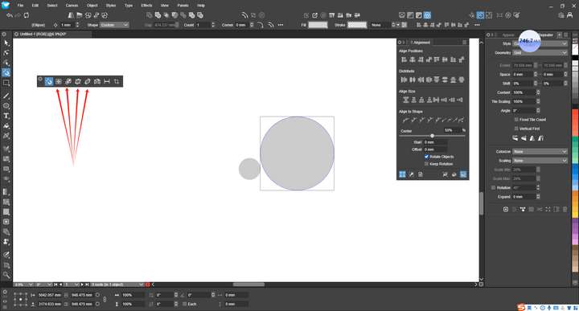This screenshot has width=579, height=311.
Task: Click highlighted icon at Alignment panel bottom-right
Action: point(463,174)
